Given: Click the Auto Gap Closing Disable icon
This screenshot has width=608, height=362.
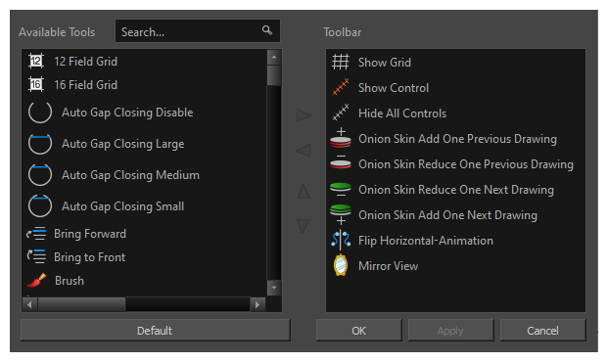Looking at the screenshot, I should pos(40,113).
